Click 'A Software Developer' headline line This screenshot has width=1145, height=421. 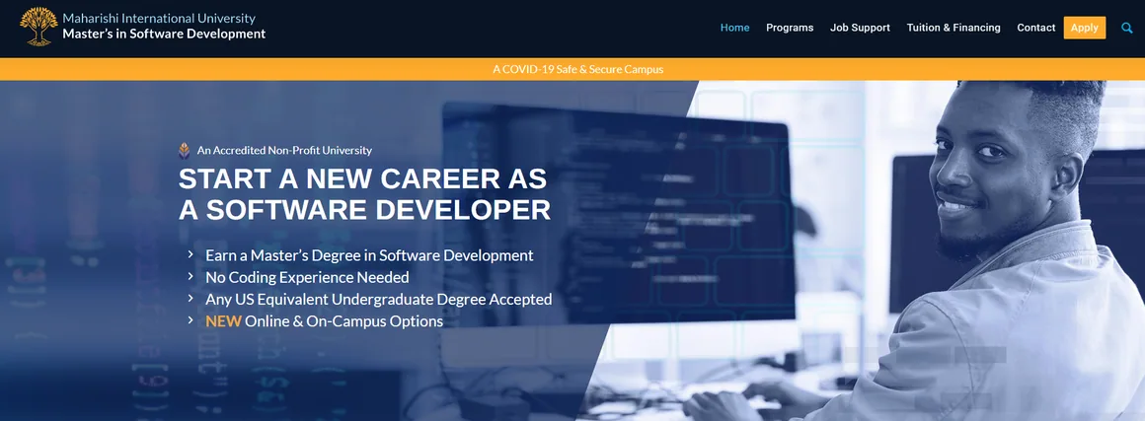coord(365,210)
